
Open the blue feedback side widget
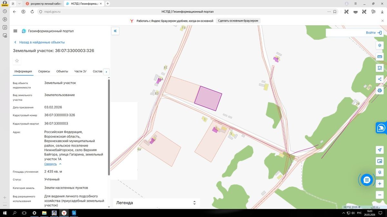[x=381, y=128]
